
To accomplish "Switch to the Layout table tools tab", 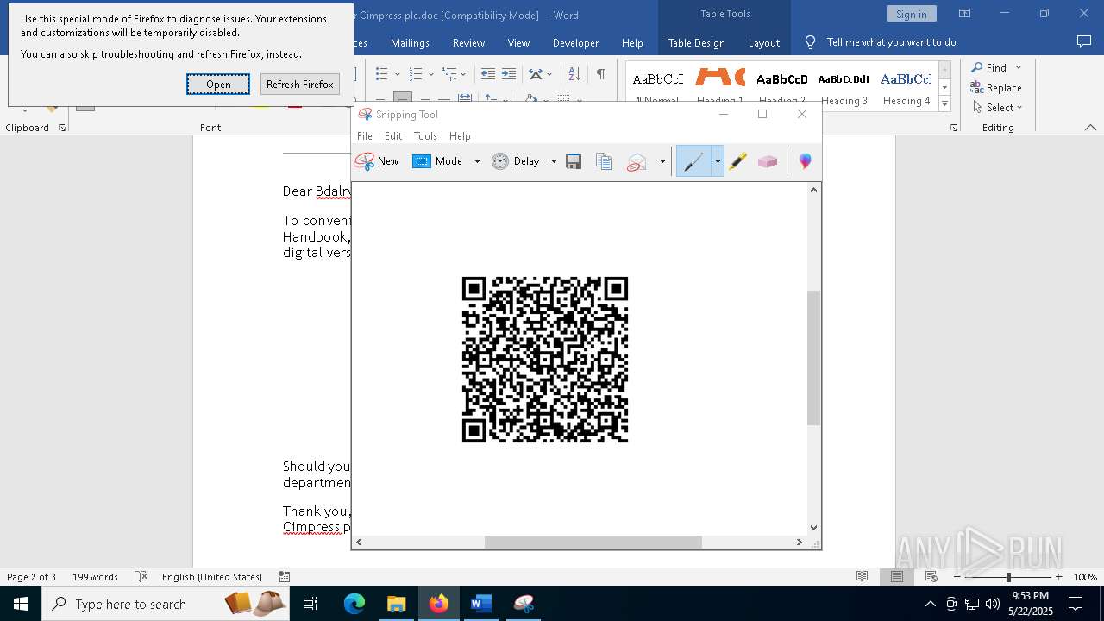I will 763,42.
